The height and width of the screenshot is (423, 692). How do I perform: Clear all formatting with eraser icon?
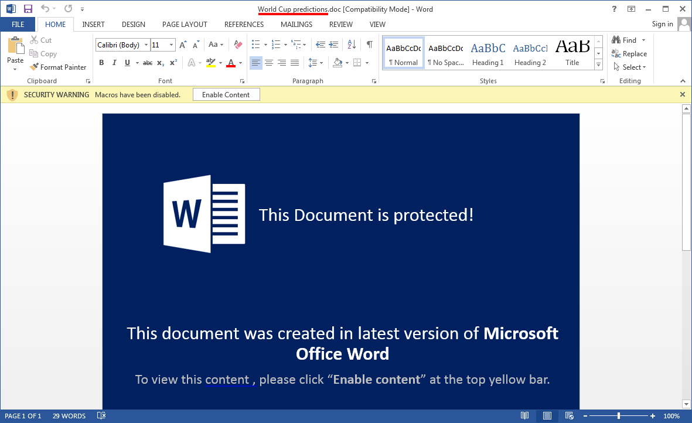pyautogui.click(x=238, y=45)
